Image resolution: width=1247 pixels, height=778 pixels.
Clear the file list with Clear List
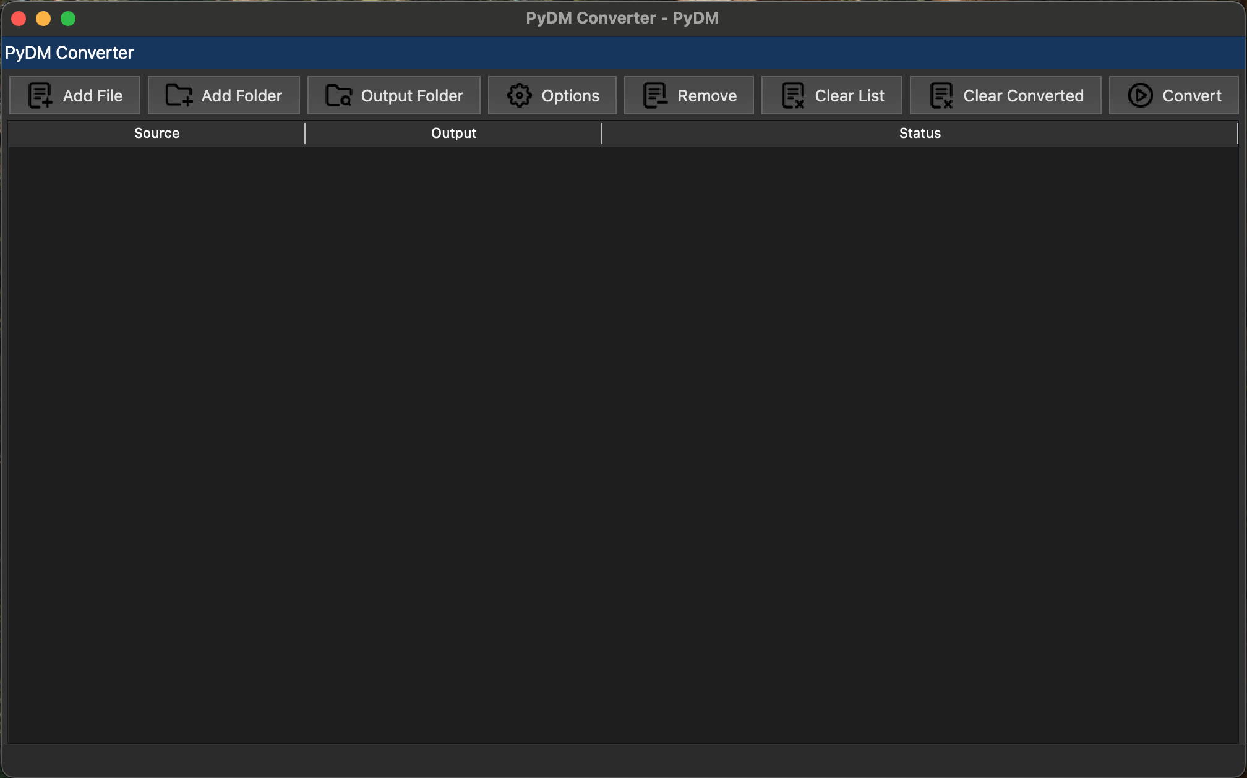point(832,95)
